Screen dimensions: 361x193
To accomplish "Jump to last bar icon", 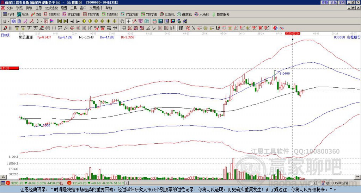I will (66, 21).
